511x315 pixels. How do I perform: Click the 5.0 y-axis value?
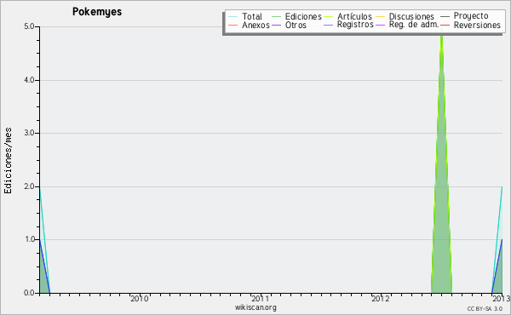point(29,26)
